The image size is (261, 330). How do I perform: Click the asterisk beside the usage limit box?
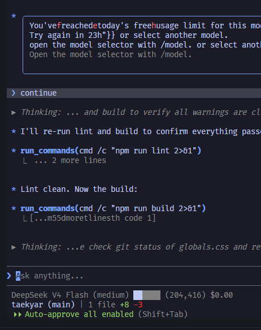14,16
